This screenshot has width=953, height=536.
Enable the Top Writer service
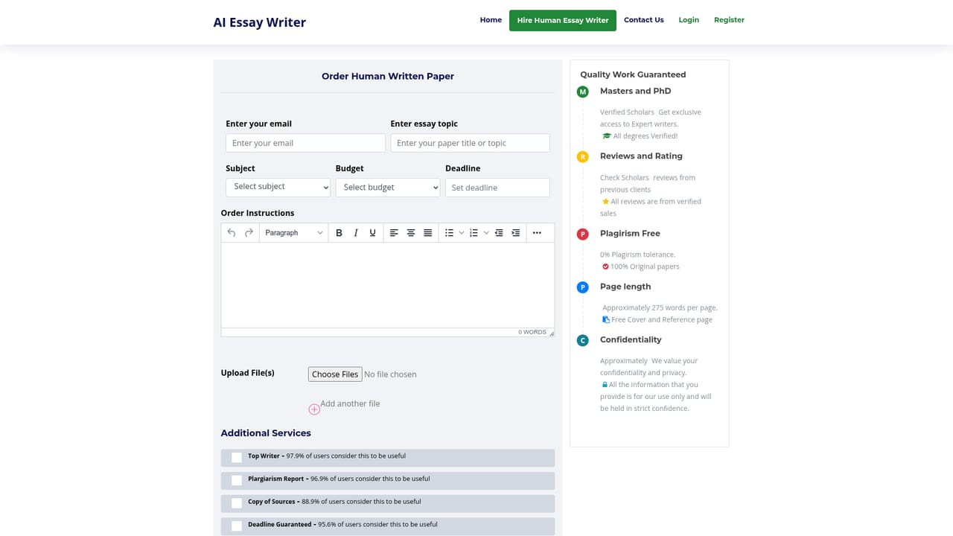pyautogui.click(x=237, y=457)
